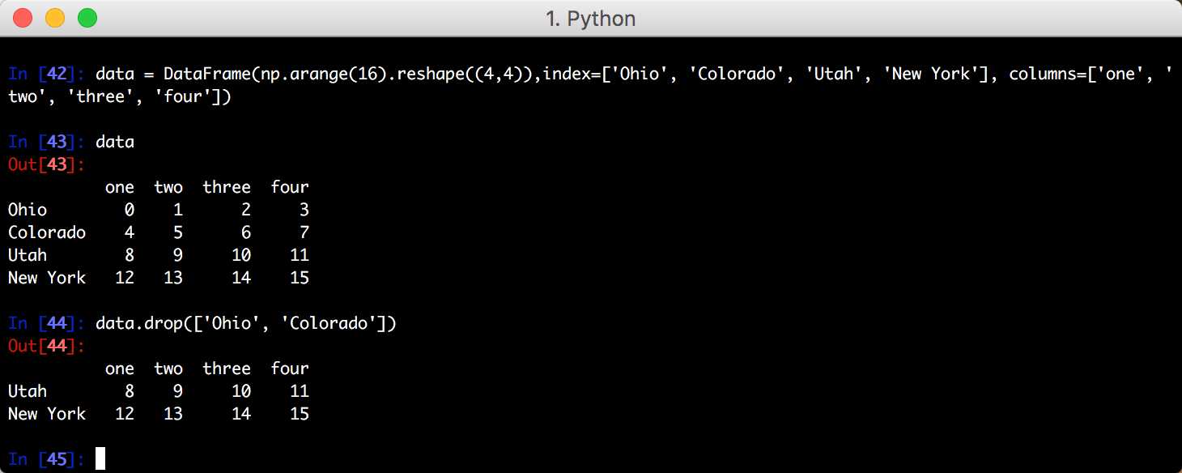Click the value 15 in Out[44] table
The image size is (1182, 473).
(x=300, y=414)
